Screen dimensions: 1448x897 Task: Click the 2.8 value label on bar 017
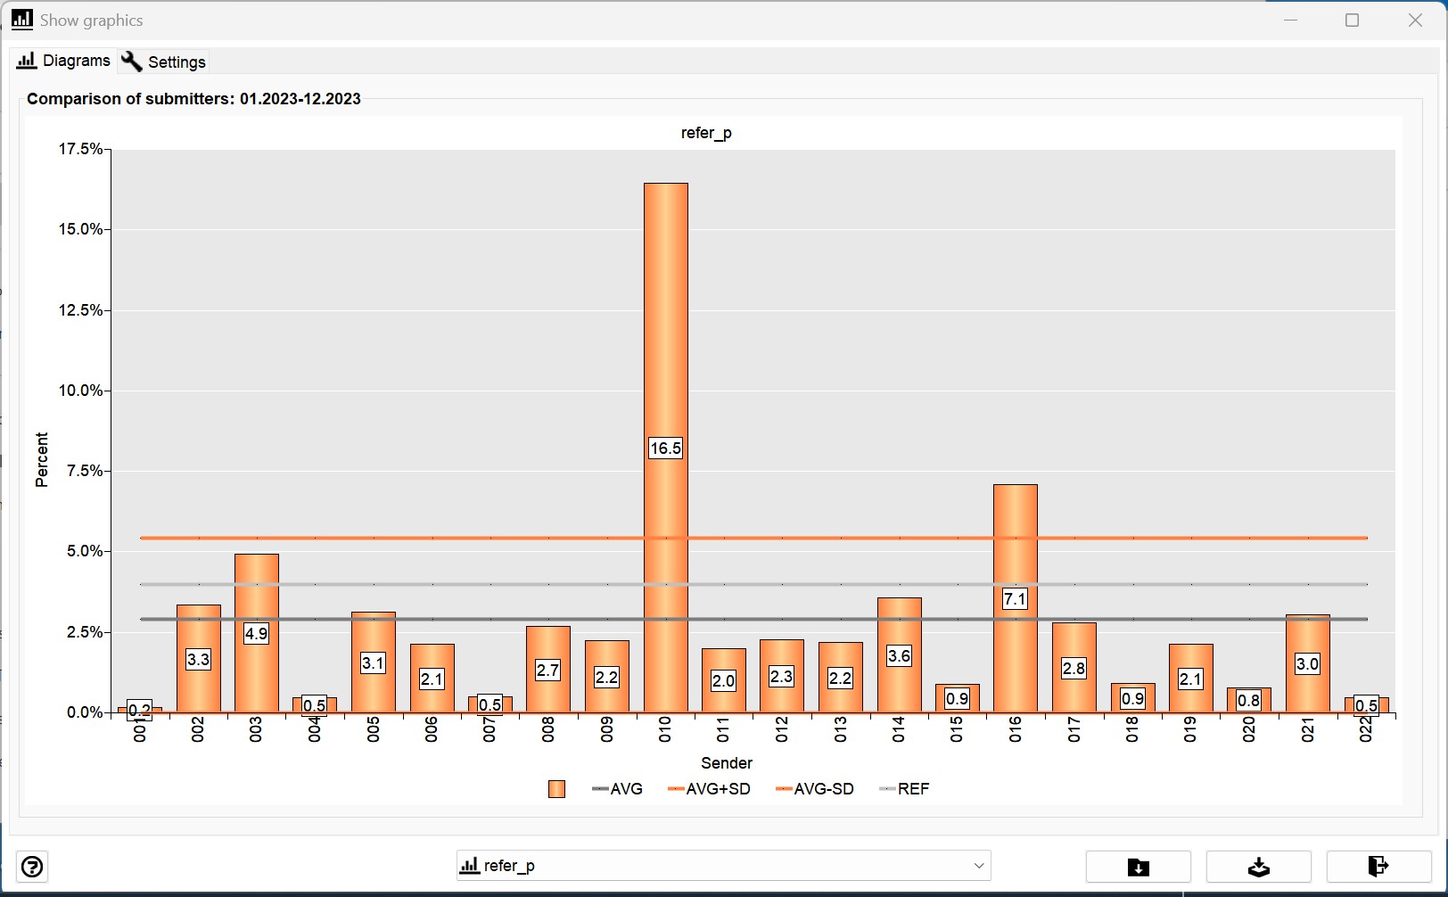[1074, 669]
